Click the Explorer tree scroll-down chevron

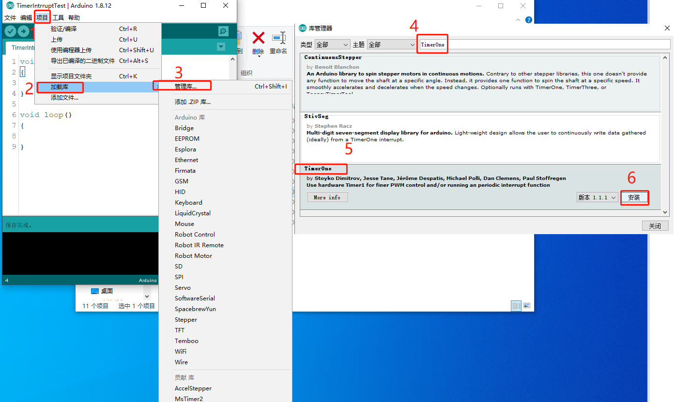[x=147, y=296]
